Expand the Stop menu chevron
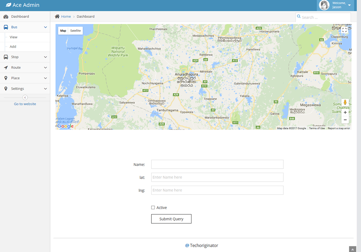This screenshot has height=252, width=361. click(46, 57)
